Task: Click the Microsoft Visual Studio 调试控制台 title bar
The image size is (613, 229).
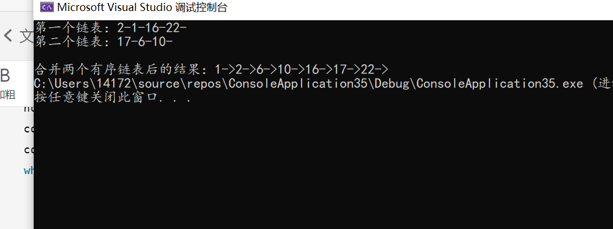Action: pyautogui.click(x=323, y=8)
